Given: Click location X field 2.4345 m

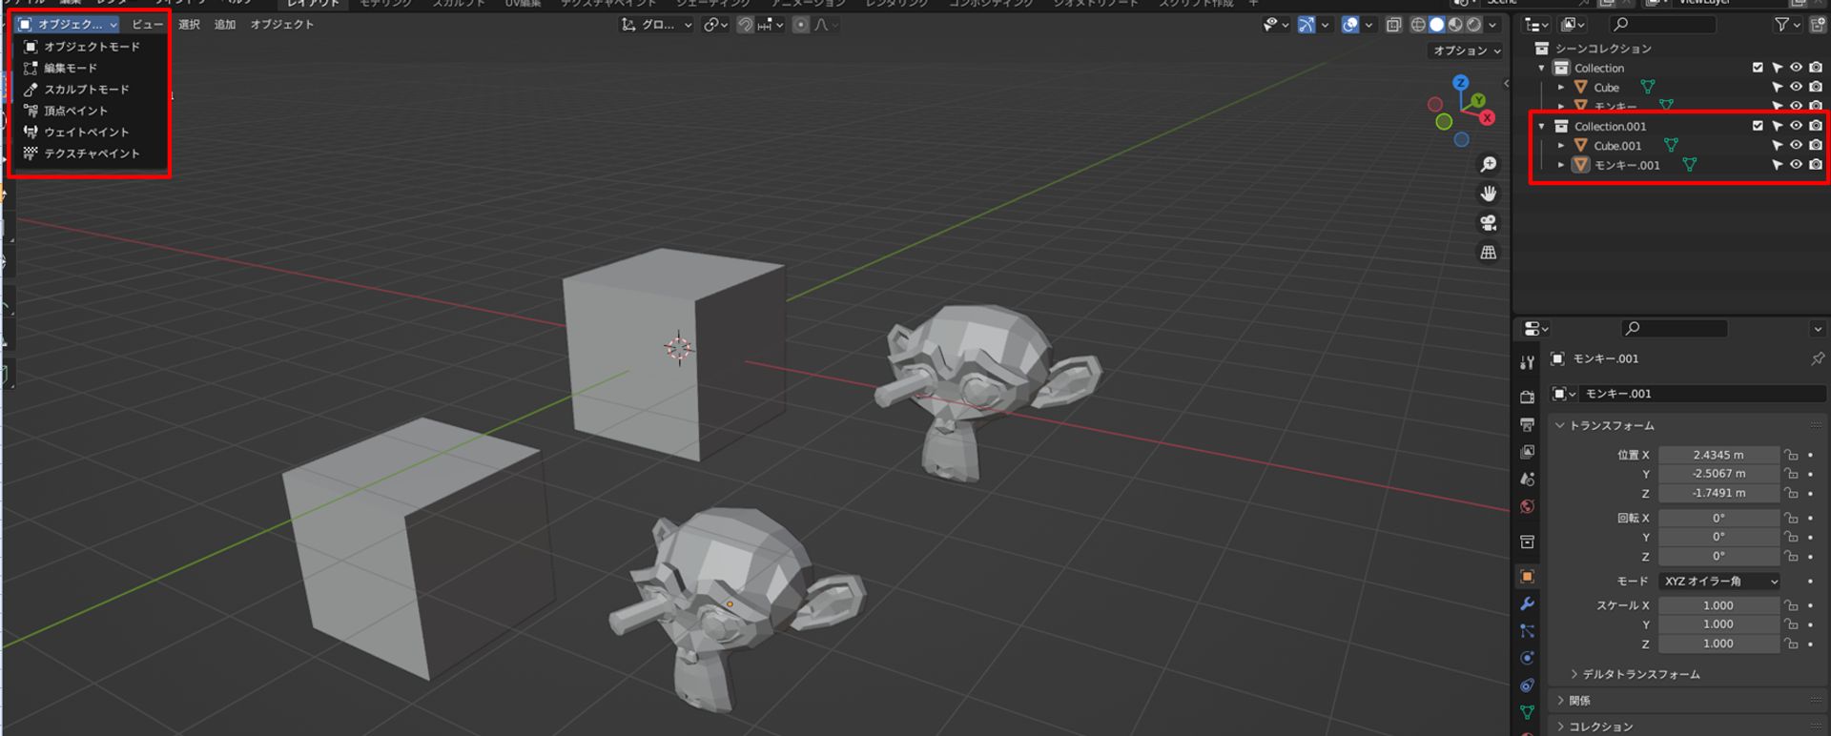Looking at the screenshot, I should click(x=1718, y=455).
